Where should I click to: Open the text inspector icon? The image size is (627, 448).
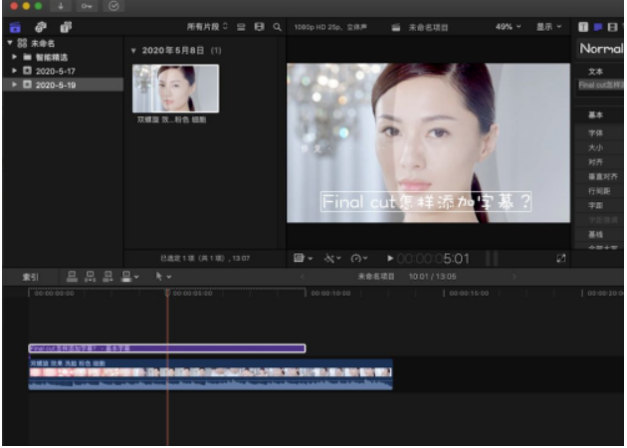pyautogui.click(x=583, y=27)
